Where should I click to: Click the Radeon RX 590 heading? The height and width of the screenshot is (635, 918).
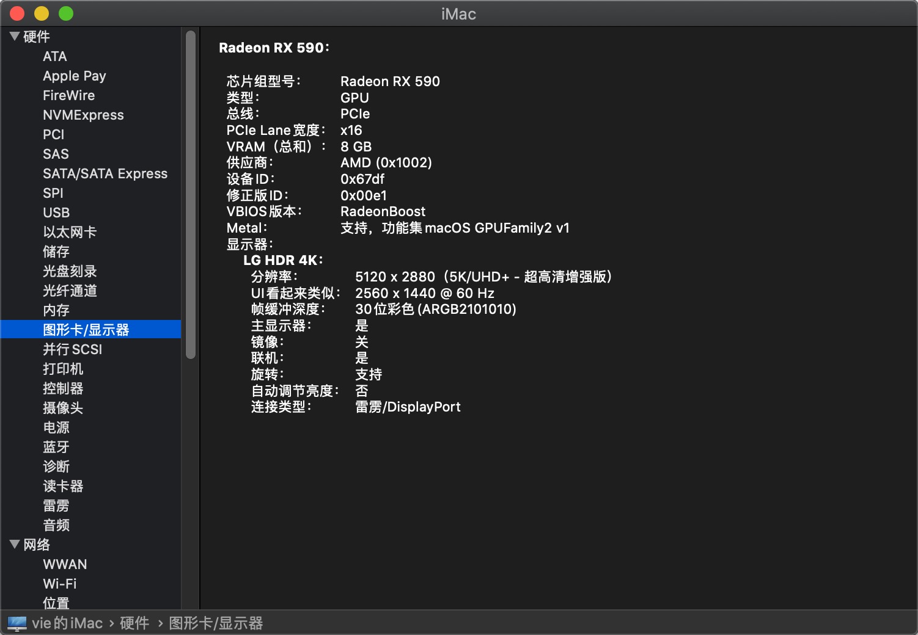pyautogui.click(x=274, y=48)
